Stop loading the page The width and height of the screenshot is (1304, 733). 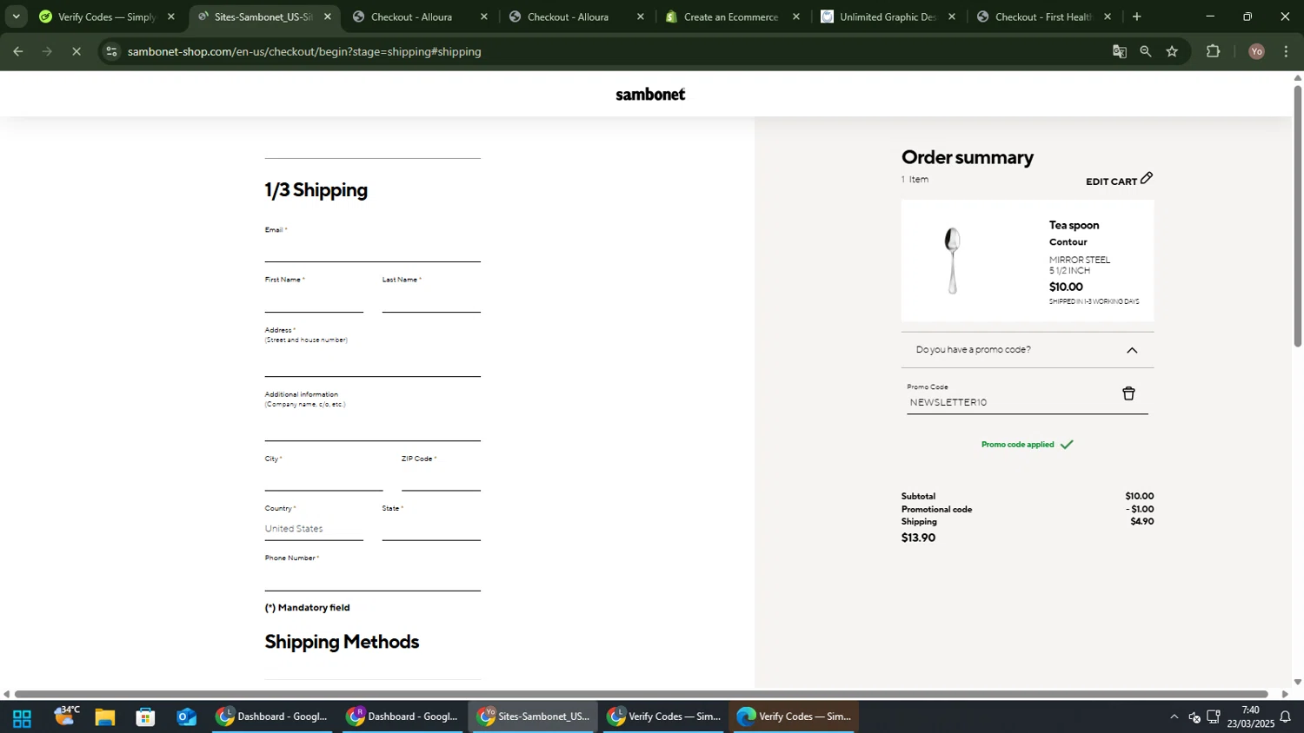[x=77, y=51]
